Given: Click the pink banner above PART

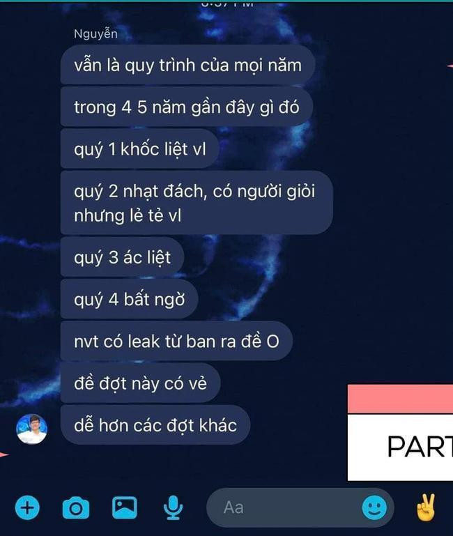Looking at the screenshot, I should (x=400, y=399).
